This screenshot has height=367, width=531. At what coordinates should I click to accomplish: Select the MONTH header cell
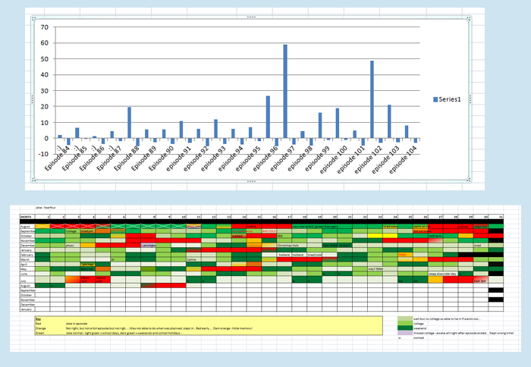tap(27, 217)
